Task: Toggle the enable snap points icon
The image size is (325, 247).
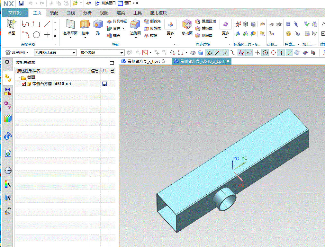Action: (x=209, y=53)
